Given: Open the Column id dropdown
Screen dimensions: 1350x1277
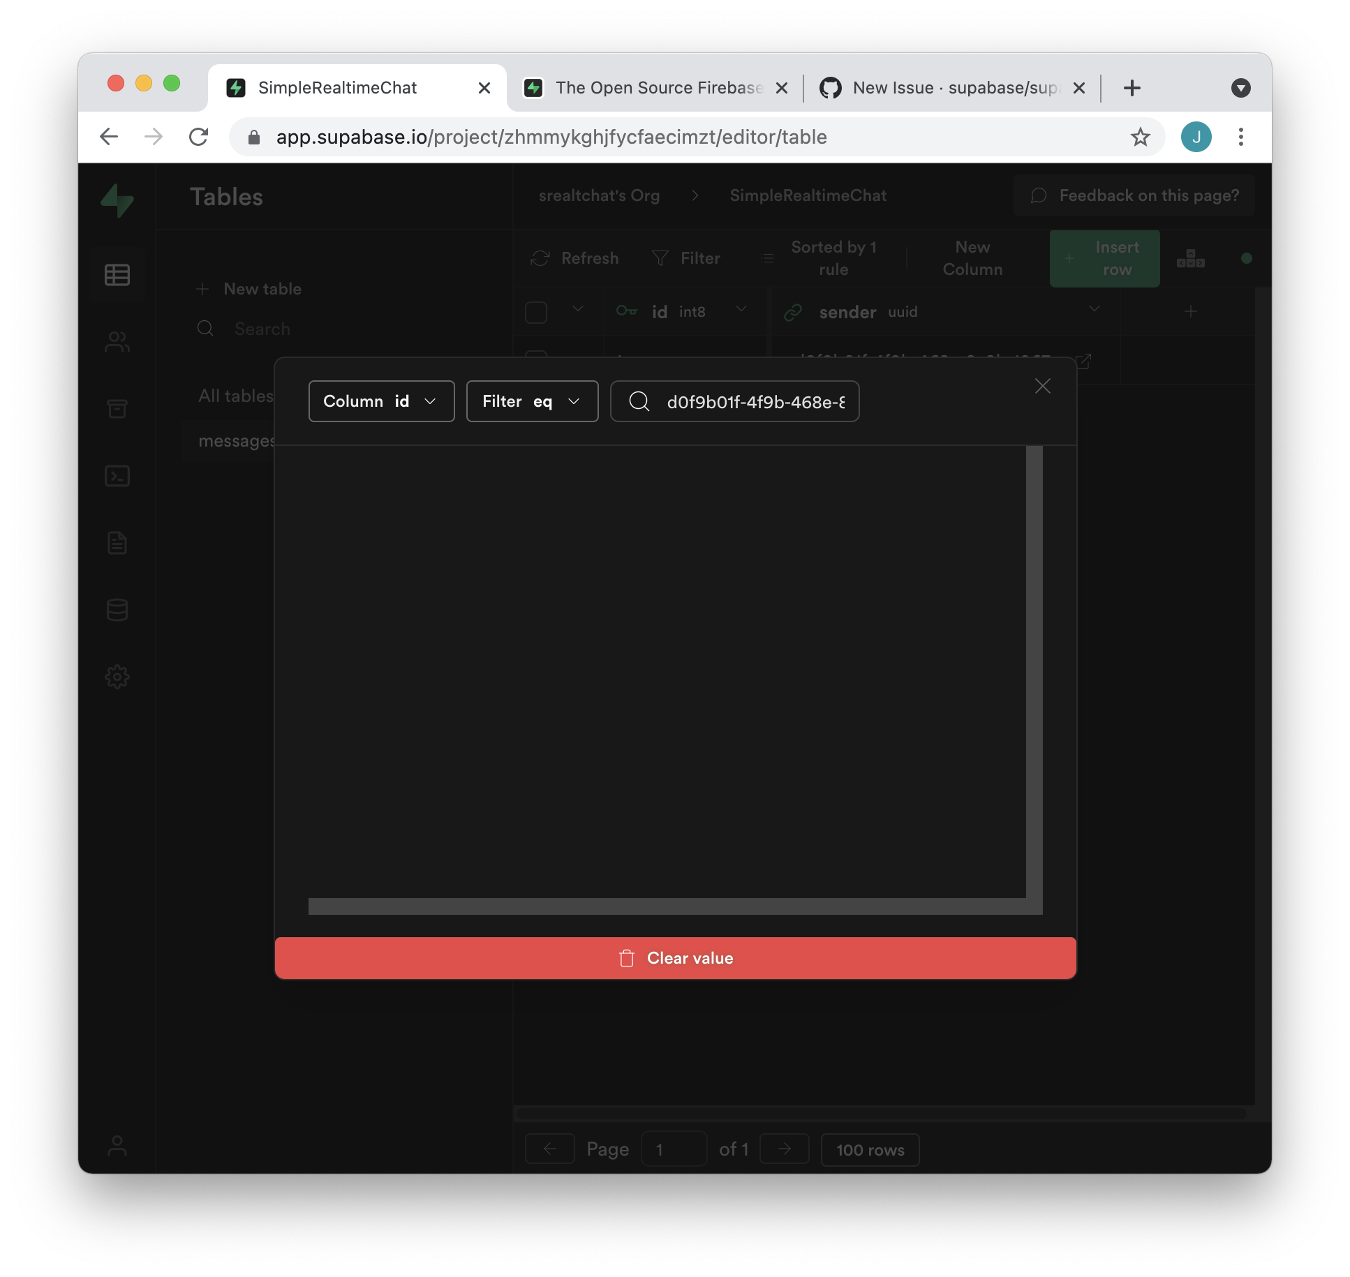Looking at the screenshot, I should point(381,401).
